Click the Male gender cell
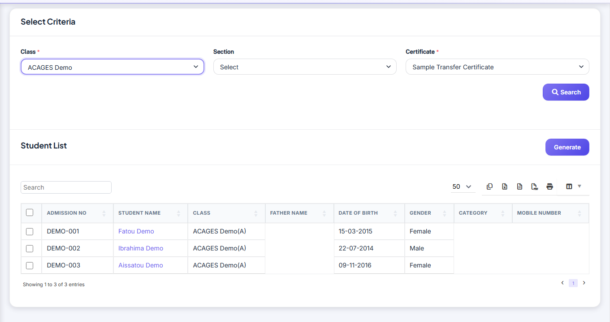 click(x=429, y=248)
